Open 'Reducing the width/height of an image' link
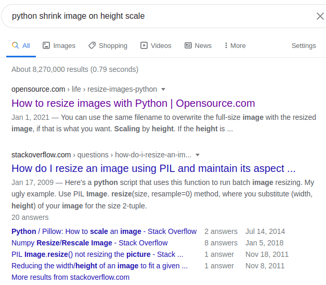 [x=100, y=266]
